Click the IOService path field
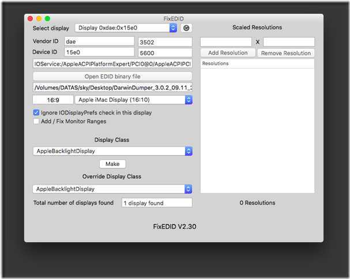Image resolution: width=350 pixels, height=279 pixels. (112, 64)
